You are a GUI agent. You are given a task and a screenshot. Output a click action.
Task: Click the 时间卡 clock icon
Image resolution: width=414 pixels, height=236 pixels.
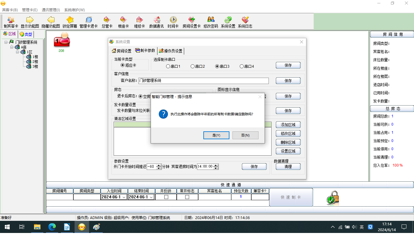[x=173, y=20]
